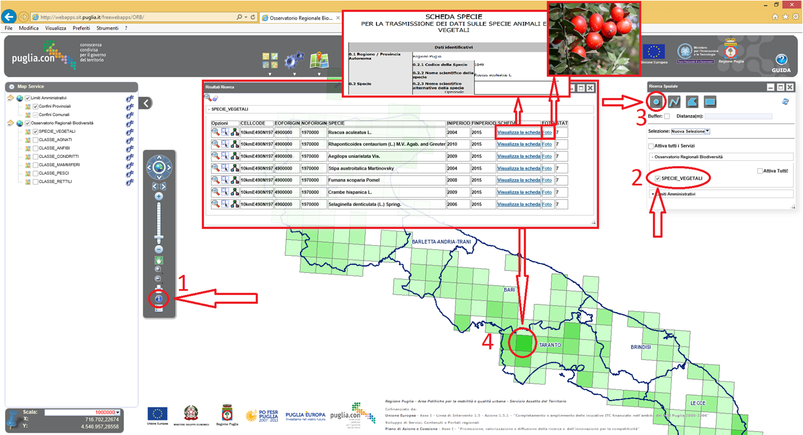803x435 pixels.
Task: Tick the Buffer checkbox
Action: point(667,116)
